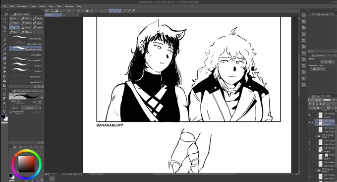Open the Expression color dropdown showing Color
337x182 pixels.
pyautogui.click(x=318, y=69)
